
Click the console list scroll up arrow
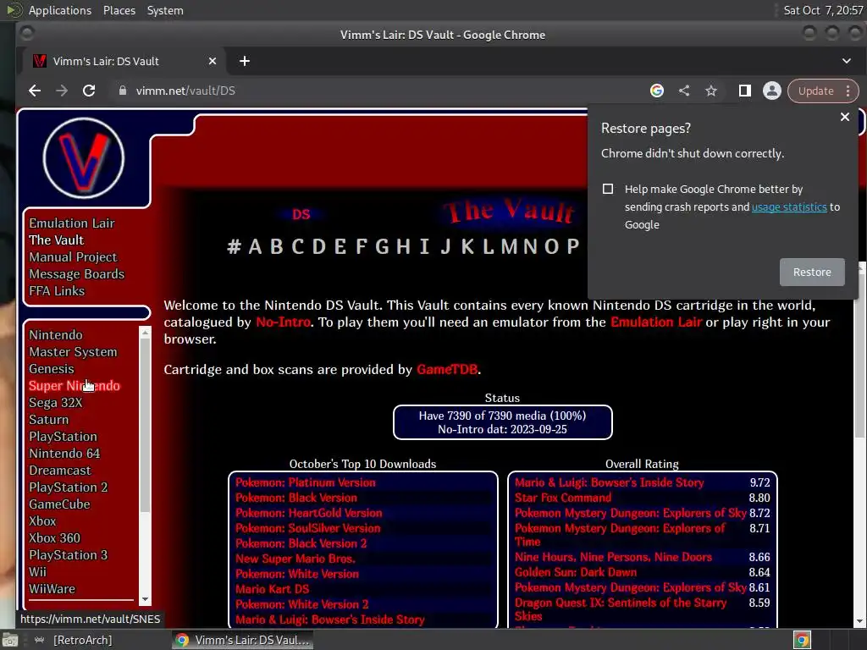145,332
